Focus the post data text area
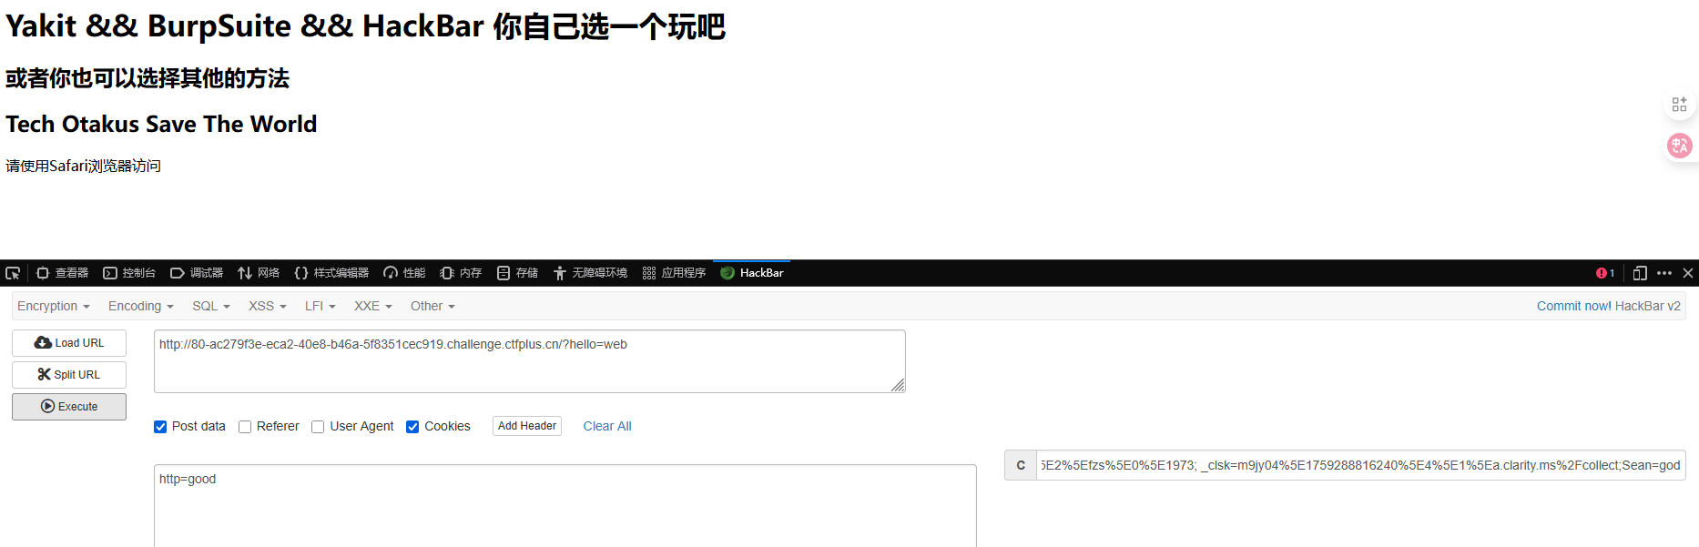The height and width of the screenshot is (547, 1699). 565,506
